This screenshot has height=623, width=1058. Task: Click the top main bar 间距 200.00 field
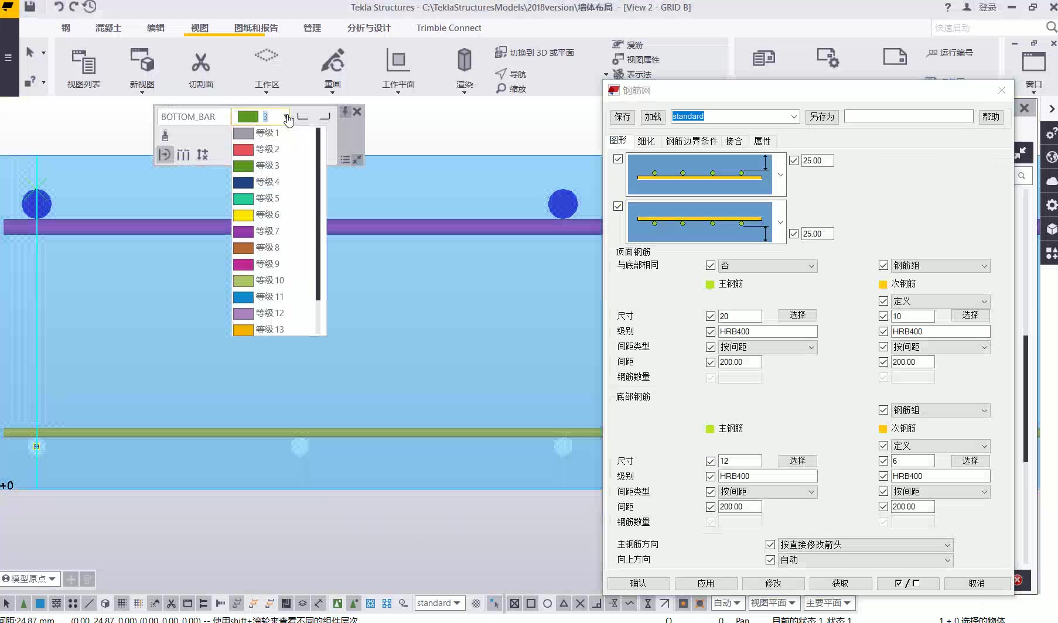click(x=740, y=362)
